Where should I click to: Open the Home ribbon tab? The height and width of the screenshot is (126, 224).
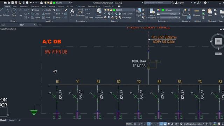[x=7, y=6]
